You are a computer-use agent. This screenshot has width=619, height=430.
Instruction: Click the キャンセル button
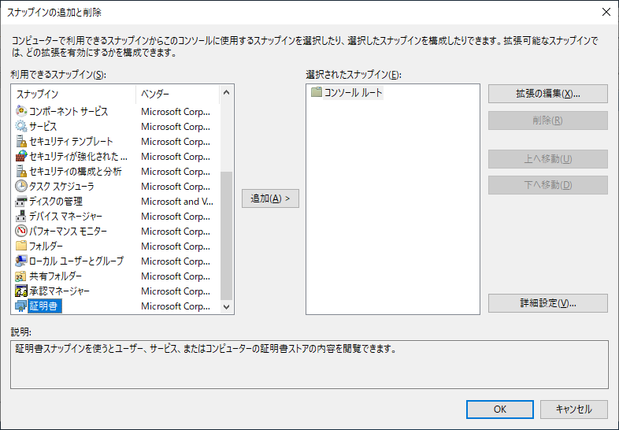click(574, 410)
